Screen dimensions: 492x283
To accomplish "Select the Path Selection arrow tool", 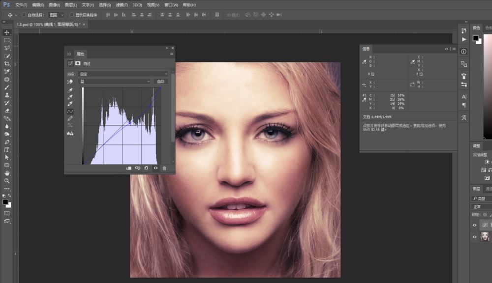I will pos(7,157).
